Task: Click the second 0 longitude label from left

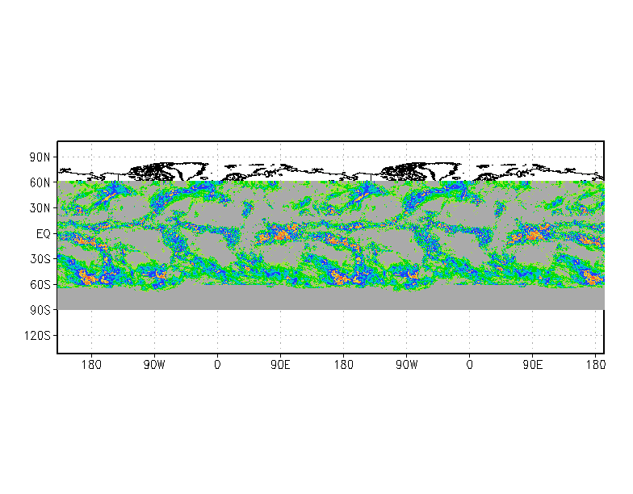Action: click(470, 365)
